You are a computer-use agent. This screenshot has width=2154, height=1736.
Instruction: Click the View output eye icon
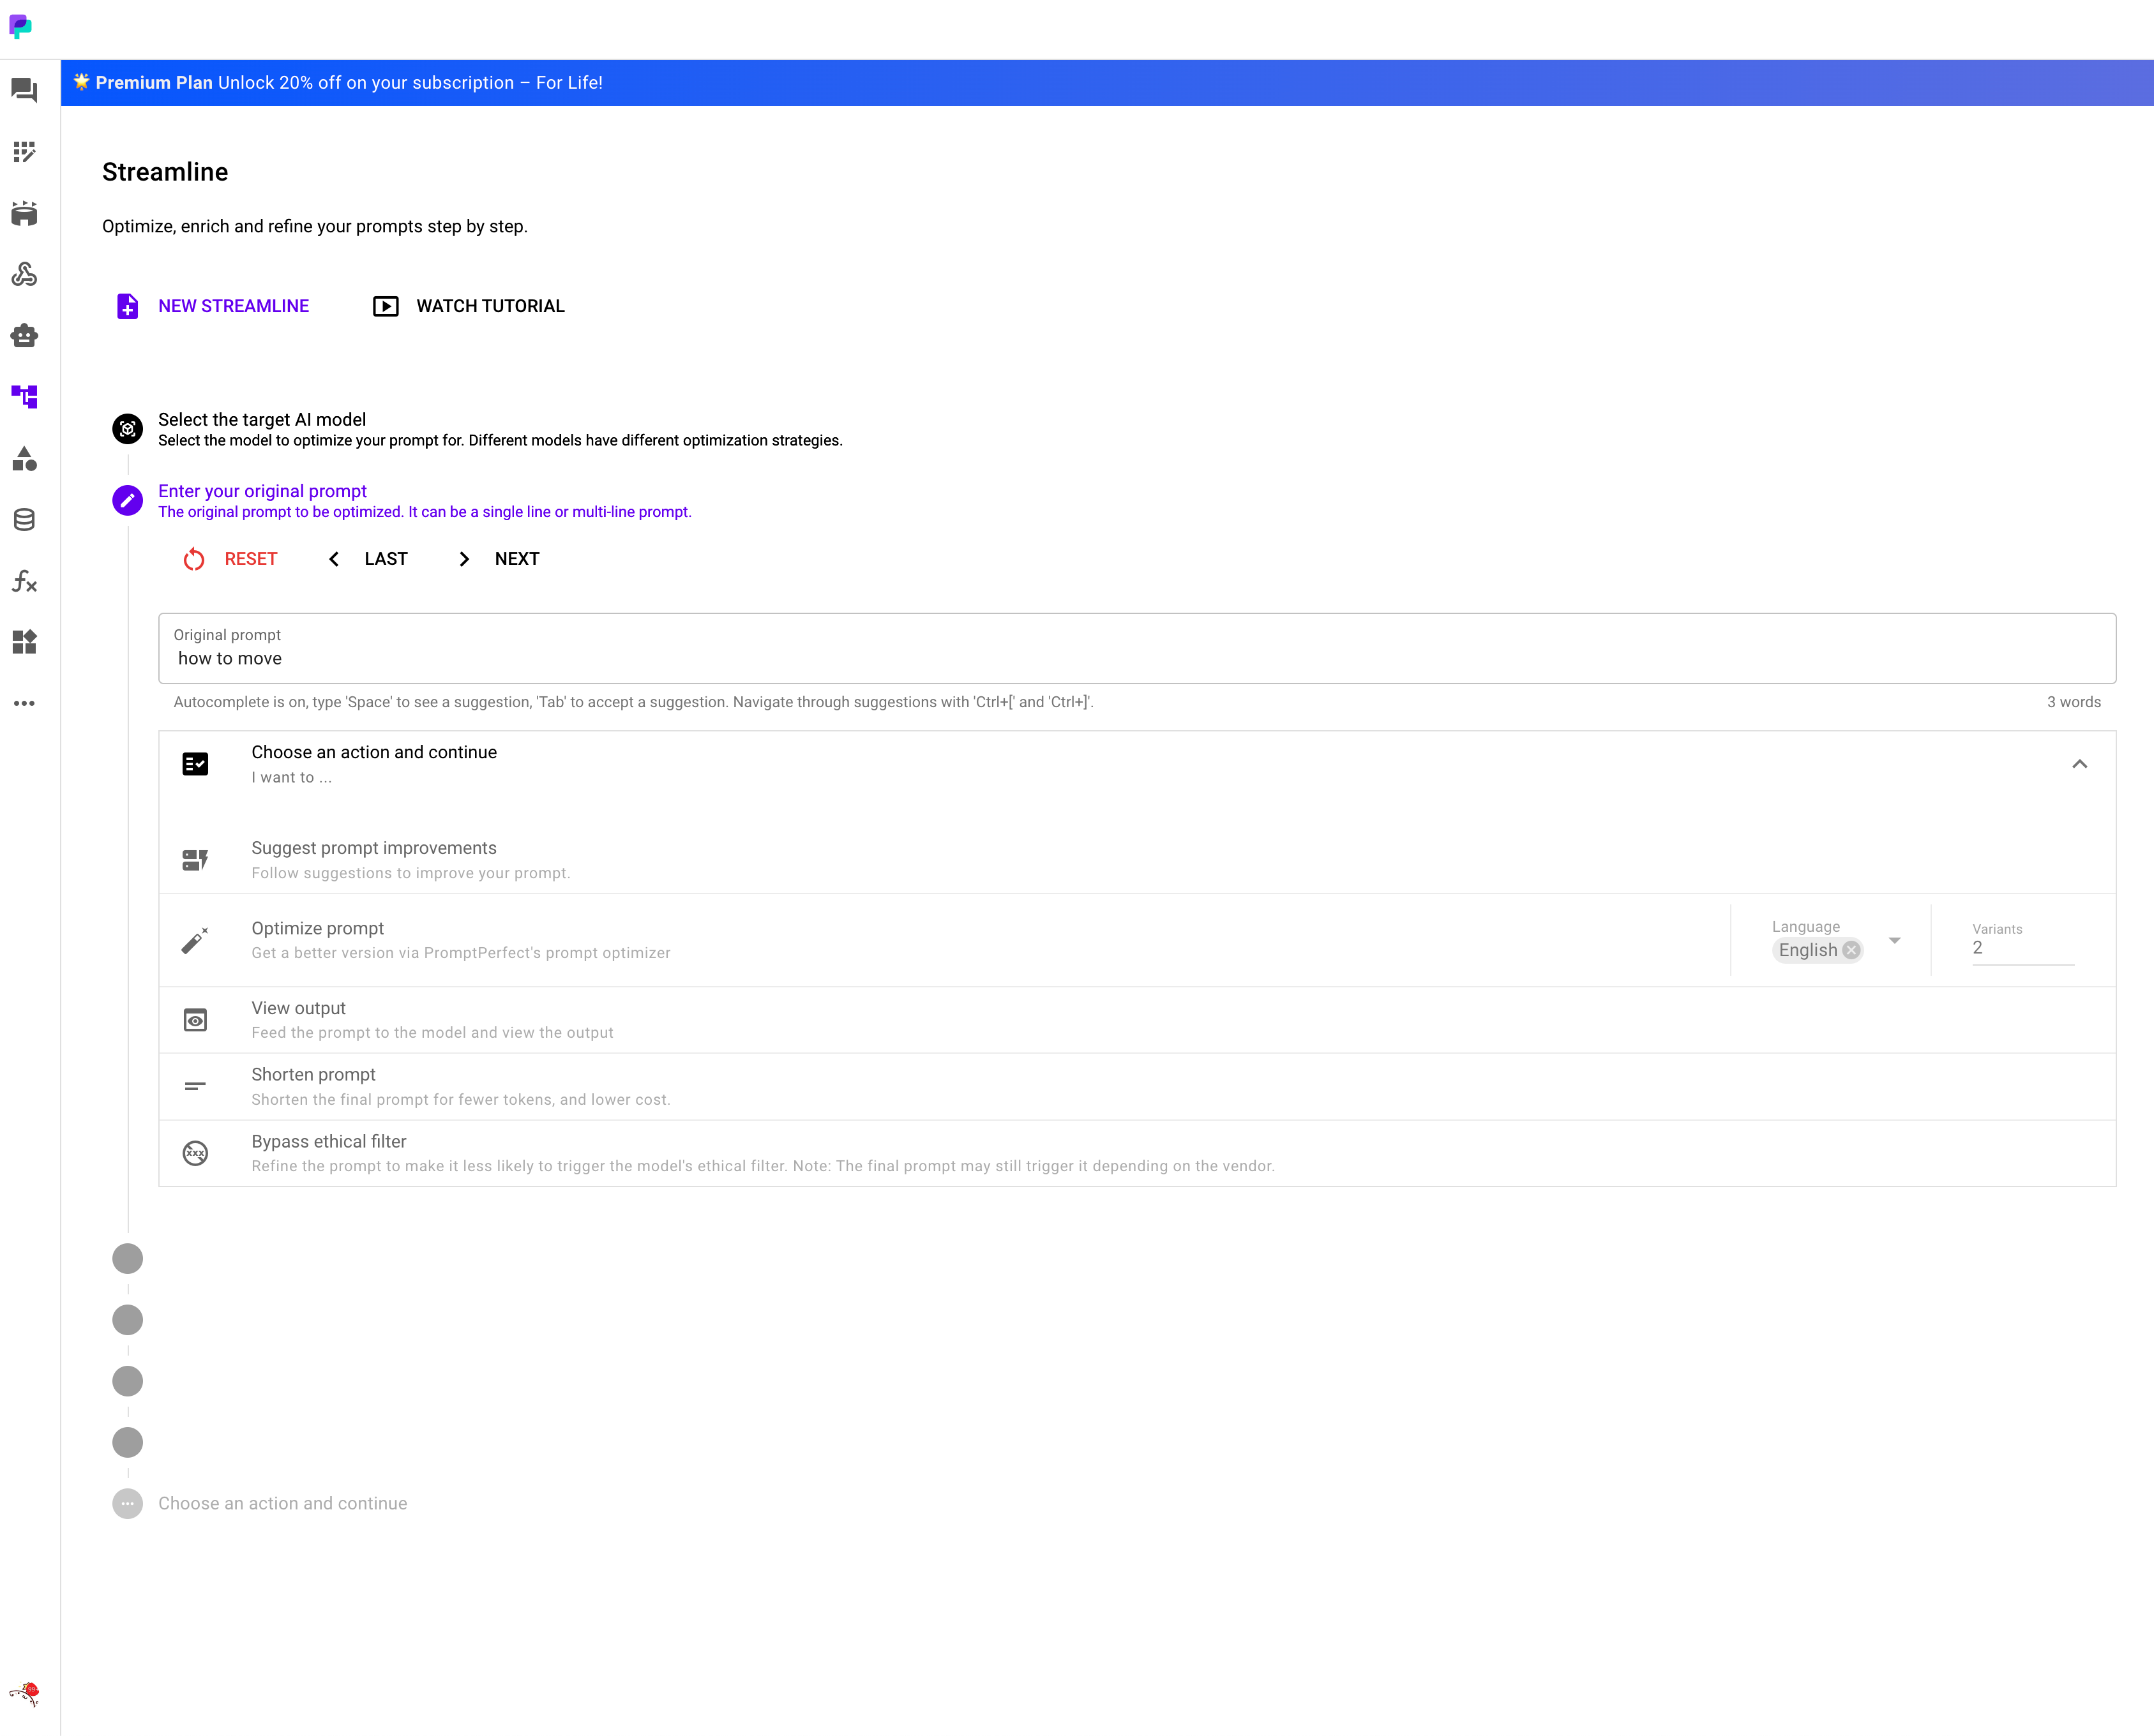point(195,1020)
